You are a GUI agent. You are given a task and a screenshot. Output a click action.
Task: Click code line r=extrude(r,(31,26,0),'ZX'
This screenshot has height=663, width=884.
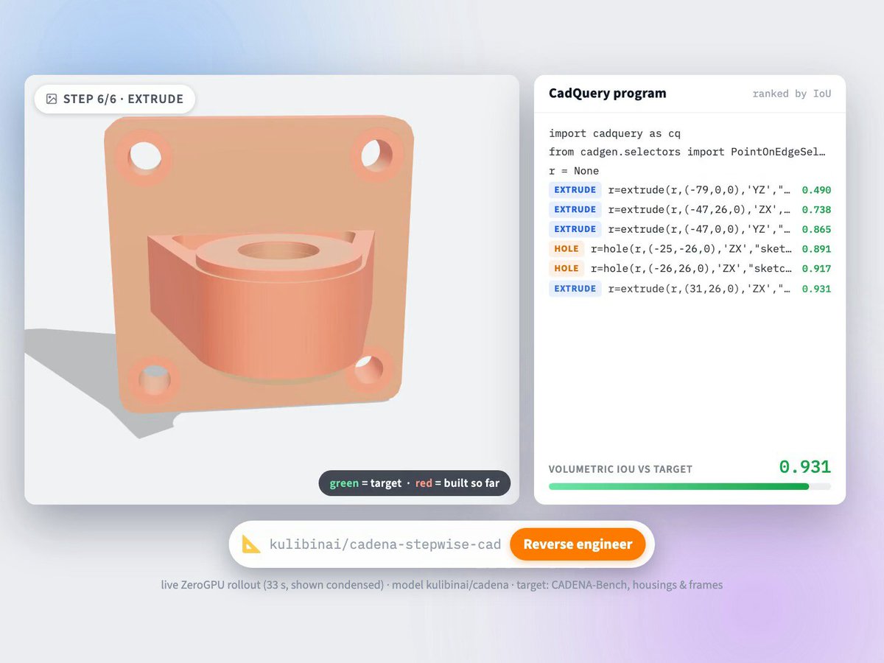coord(700,288)
